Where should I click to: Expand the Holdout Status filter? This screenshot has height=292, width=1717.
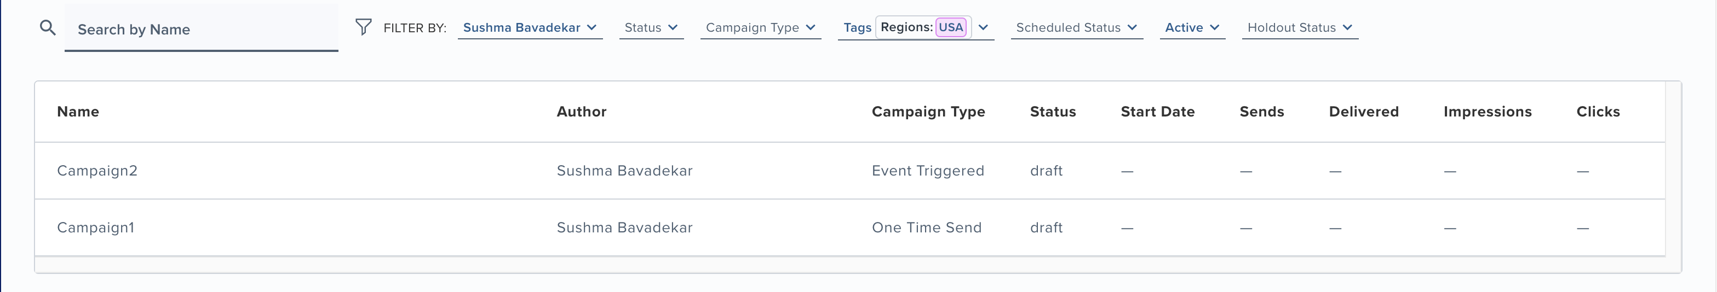pos(1300,27)
